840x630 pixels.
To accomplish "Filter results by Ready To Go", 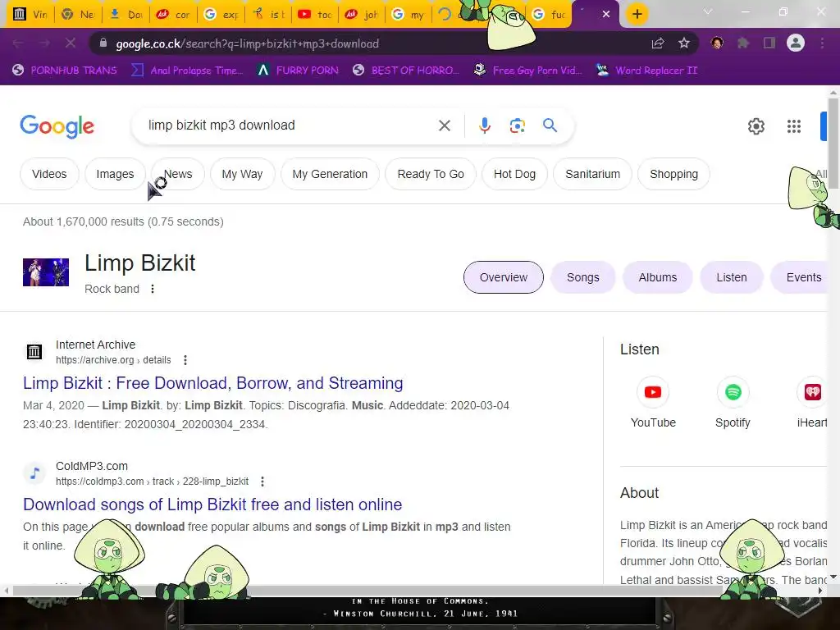I will 431,174.
